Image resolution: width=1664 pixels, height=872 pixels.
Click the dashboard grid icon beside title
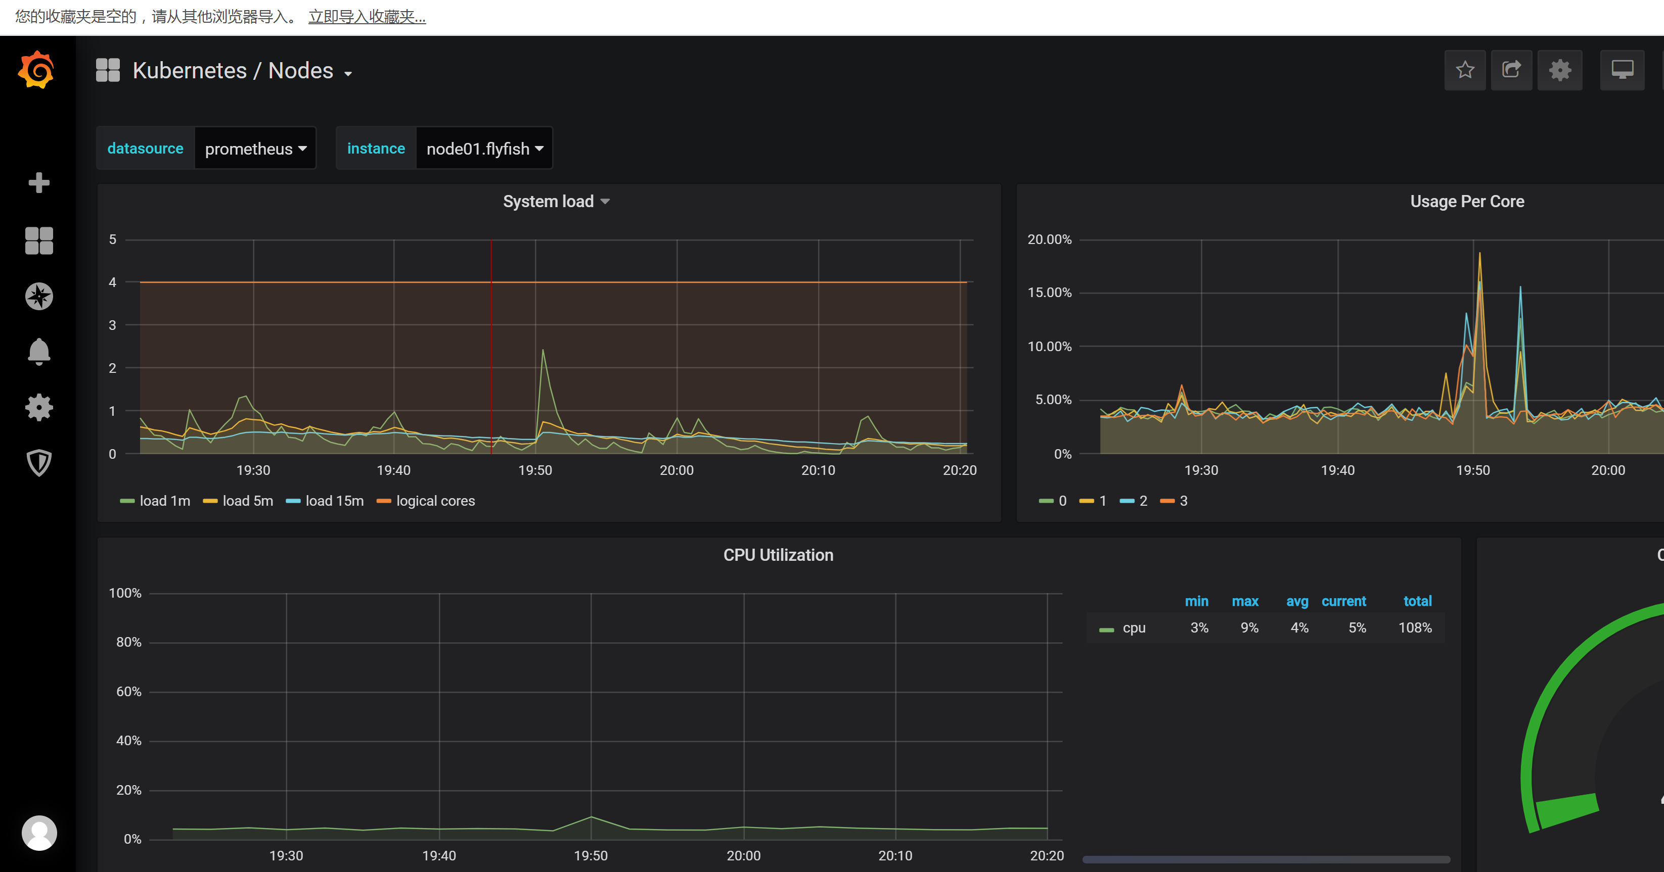point(108,70)
